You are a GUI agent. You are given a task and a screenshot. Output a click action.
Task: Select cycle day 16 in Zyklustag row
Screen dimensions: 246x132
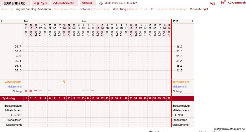[98, 99]
